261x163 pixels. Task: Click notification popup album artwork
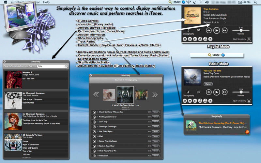pos(191,126)
